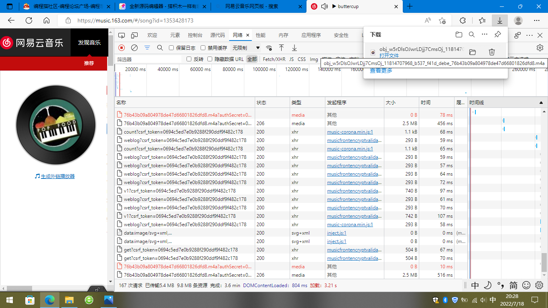Viewport: 548px width, 308px height.
Task: Open the 无限制 throttling dropdown
Action: tap(246, 48)
